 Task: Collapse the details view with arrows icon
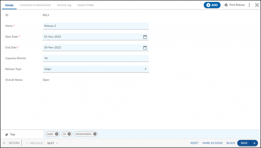tap(257, 5)
